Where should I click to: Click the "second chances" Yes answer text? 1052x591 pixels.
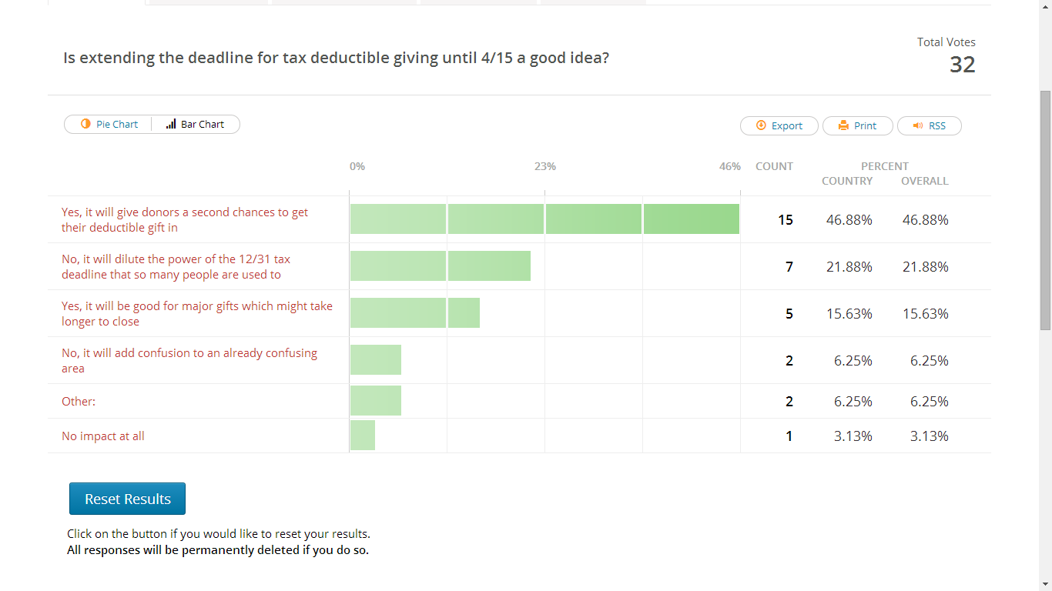[x=185, y=220]
